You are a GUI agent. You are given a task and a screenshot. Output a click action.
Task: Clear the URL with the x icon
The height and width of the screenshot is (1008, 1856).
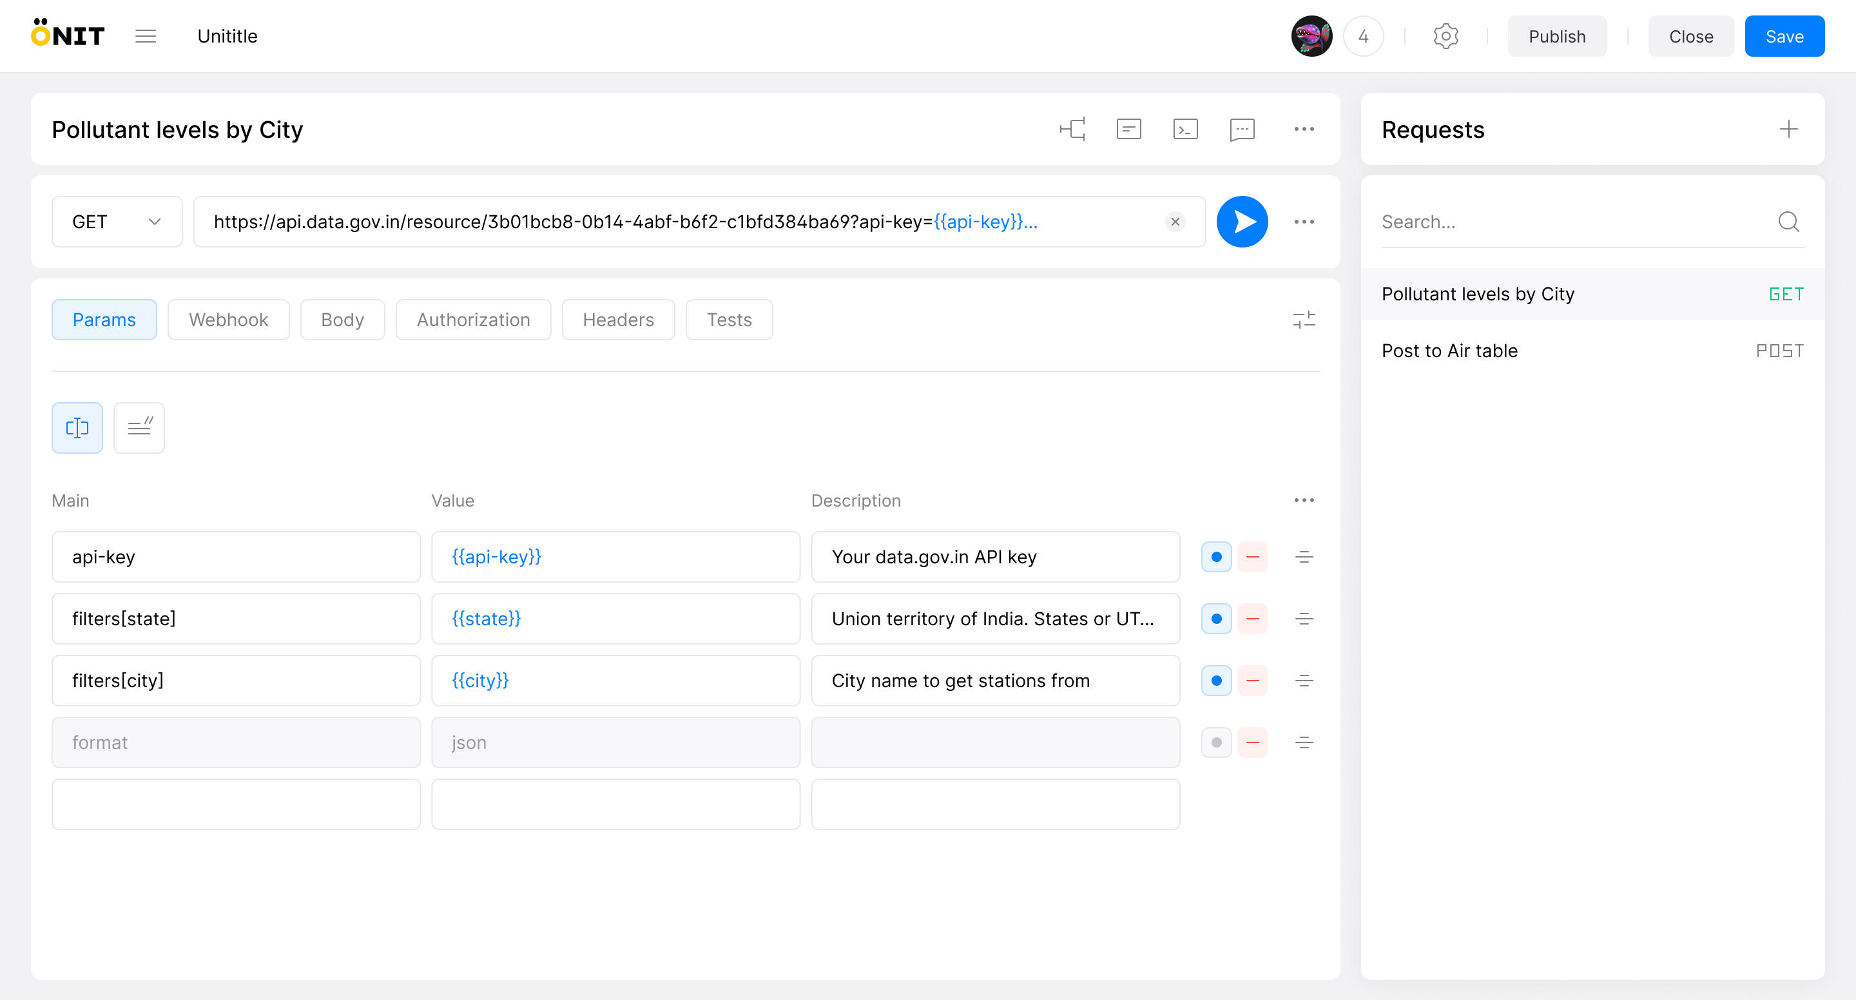point(1174,222)
